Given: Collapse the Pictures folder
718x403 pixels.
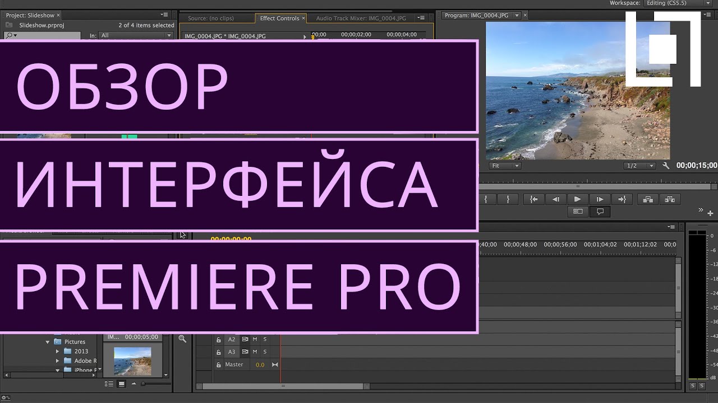Looking at the screenshot, I should pyautogui.click(x=48, y=342).
